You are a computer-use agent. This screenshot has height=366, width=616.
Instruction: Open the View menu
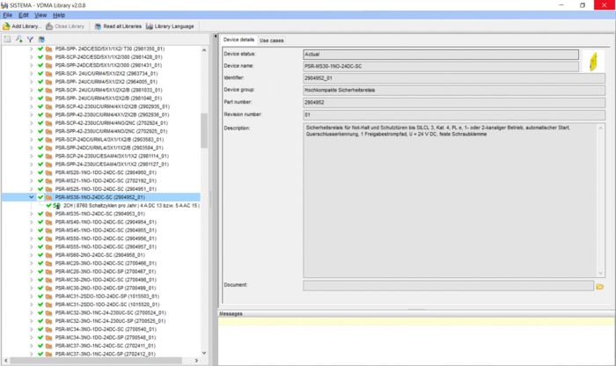[40, 15]
